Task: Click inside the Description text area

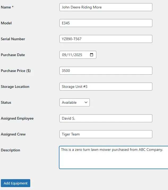Action: pos(114,159)
